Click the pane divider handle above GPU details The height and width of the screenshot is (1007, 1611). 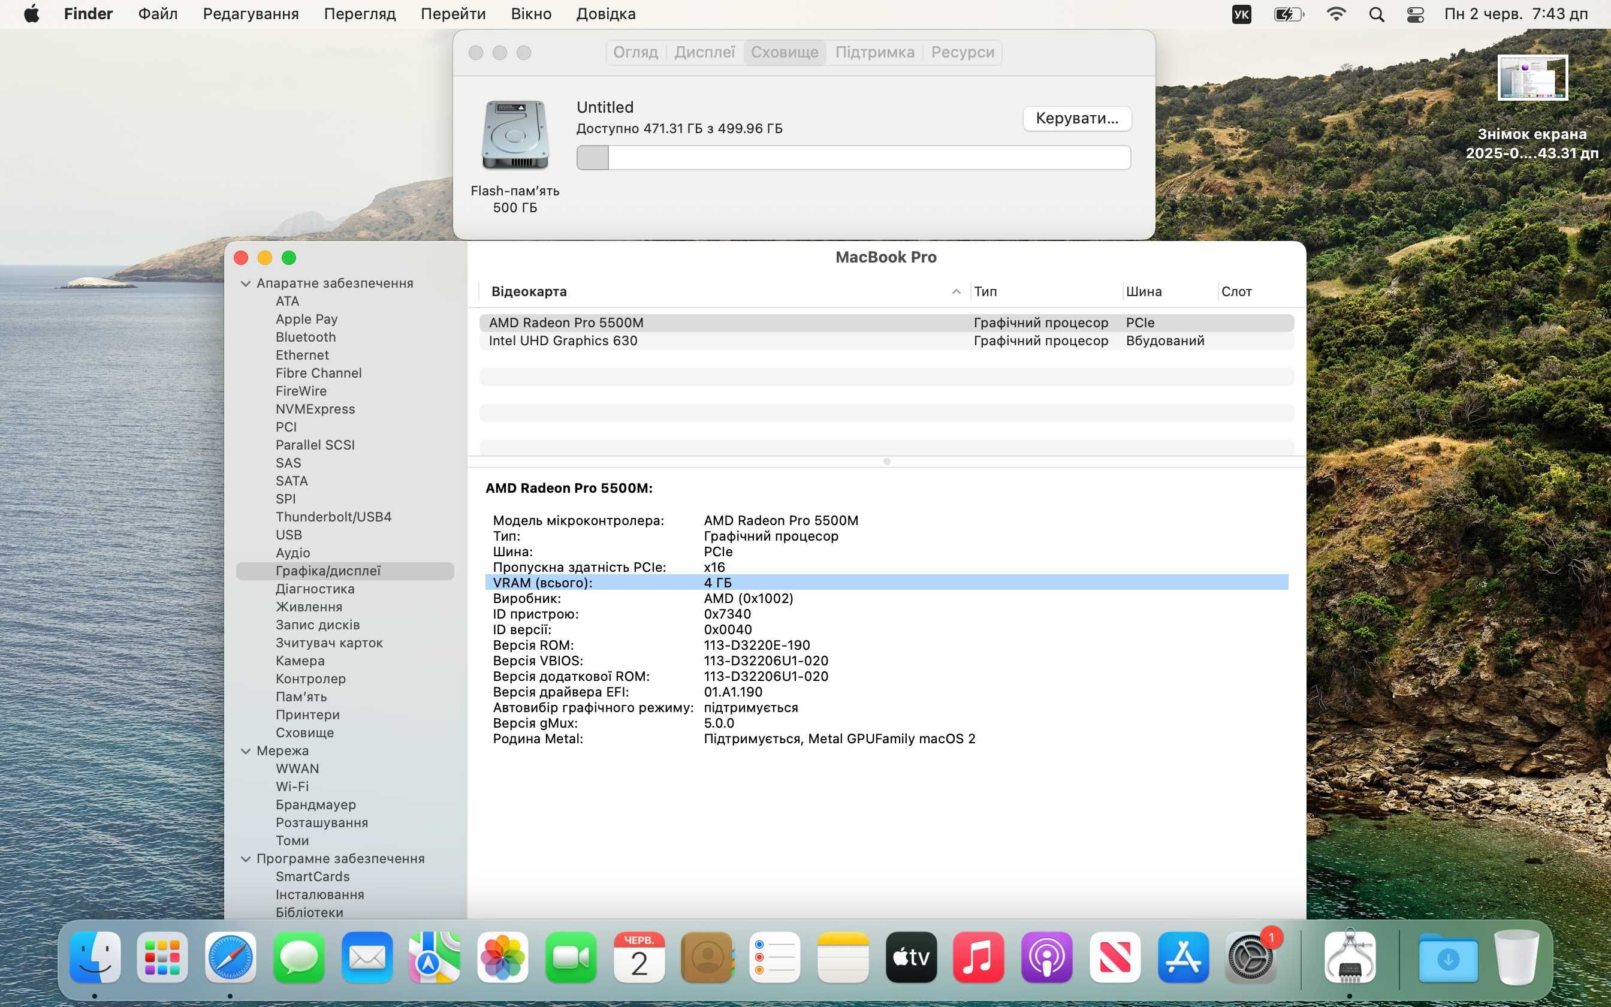887,462
